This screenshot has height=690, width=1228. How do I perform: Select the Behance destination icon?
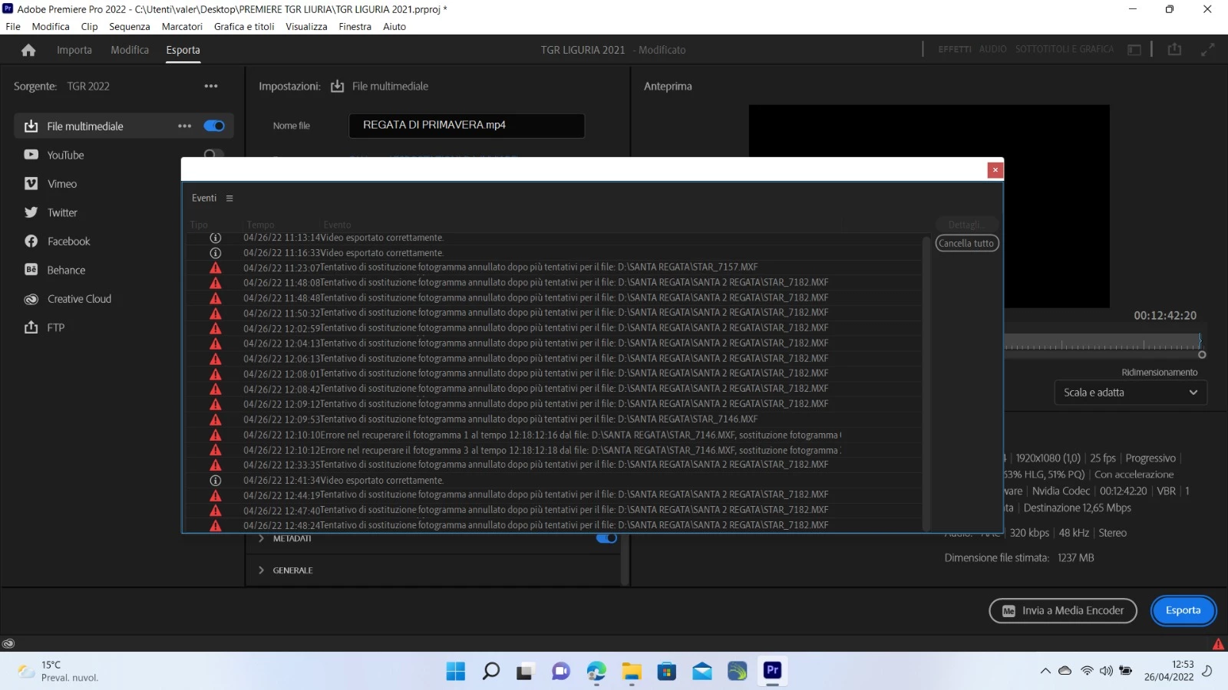click(x=31, y=270)
